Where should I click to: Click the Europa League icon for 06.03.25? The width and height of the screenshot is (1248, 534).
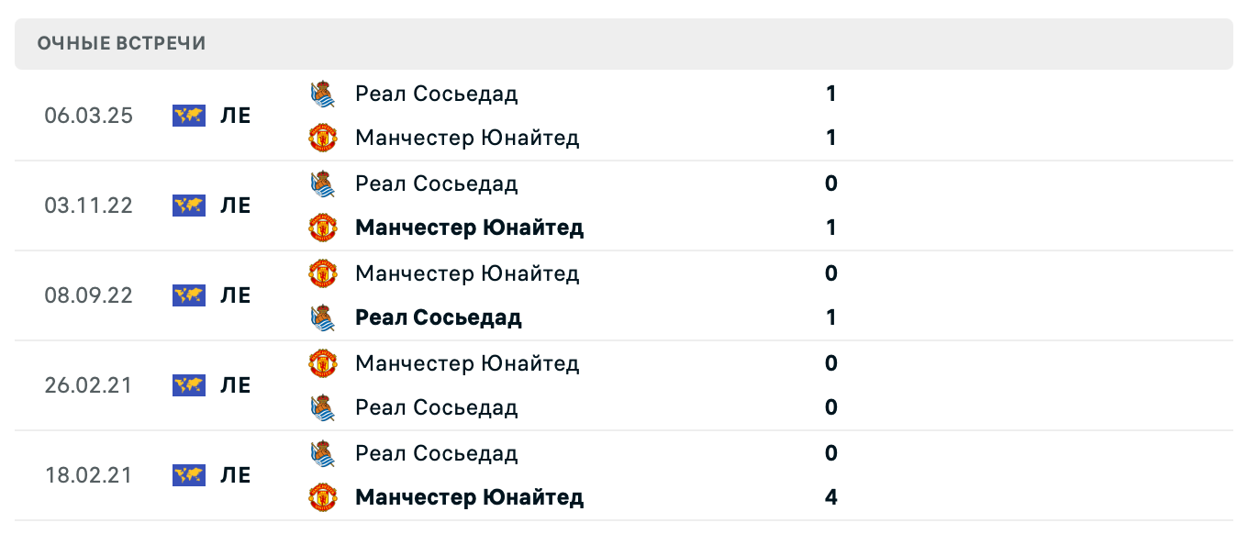point(189,116)
